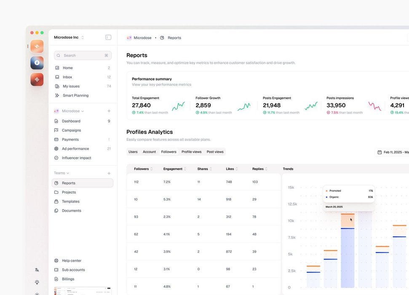The height and width of the screenshot is (295, 409).
Task: Click the orange app icon in the dock
Action: pos(37,46)
